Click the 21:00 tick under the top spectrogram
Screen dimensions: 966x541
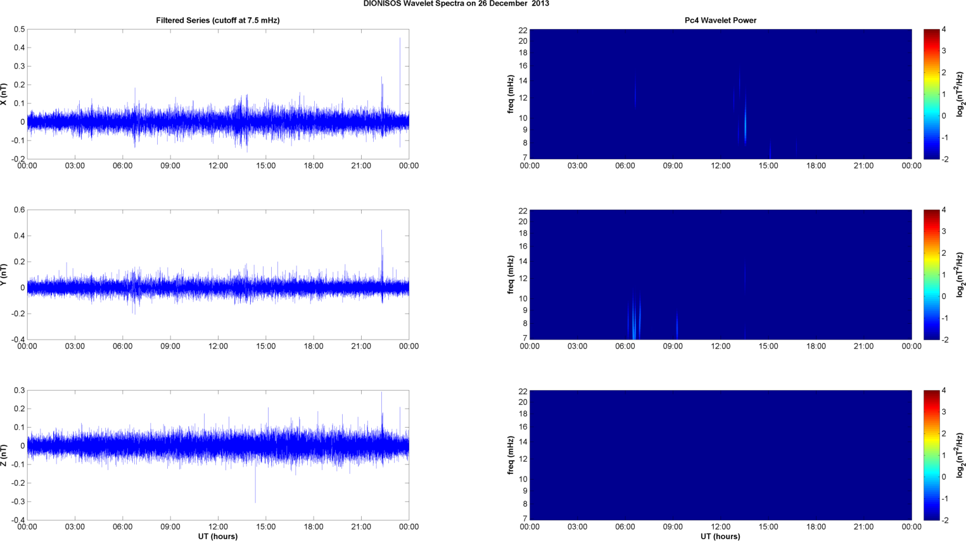[x=863, y=166]
